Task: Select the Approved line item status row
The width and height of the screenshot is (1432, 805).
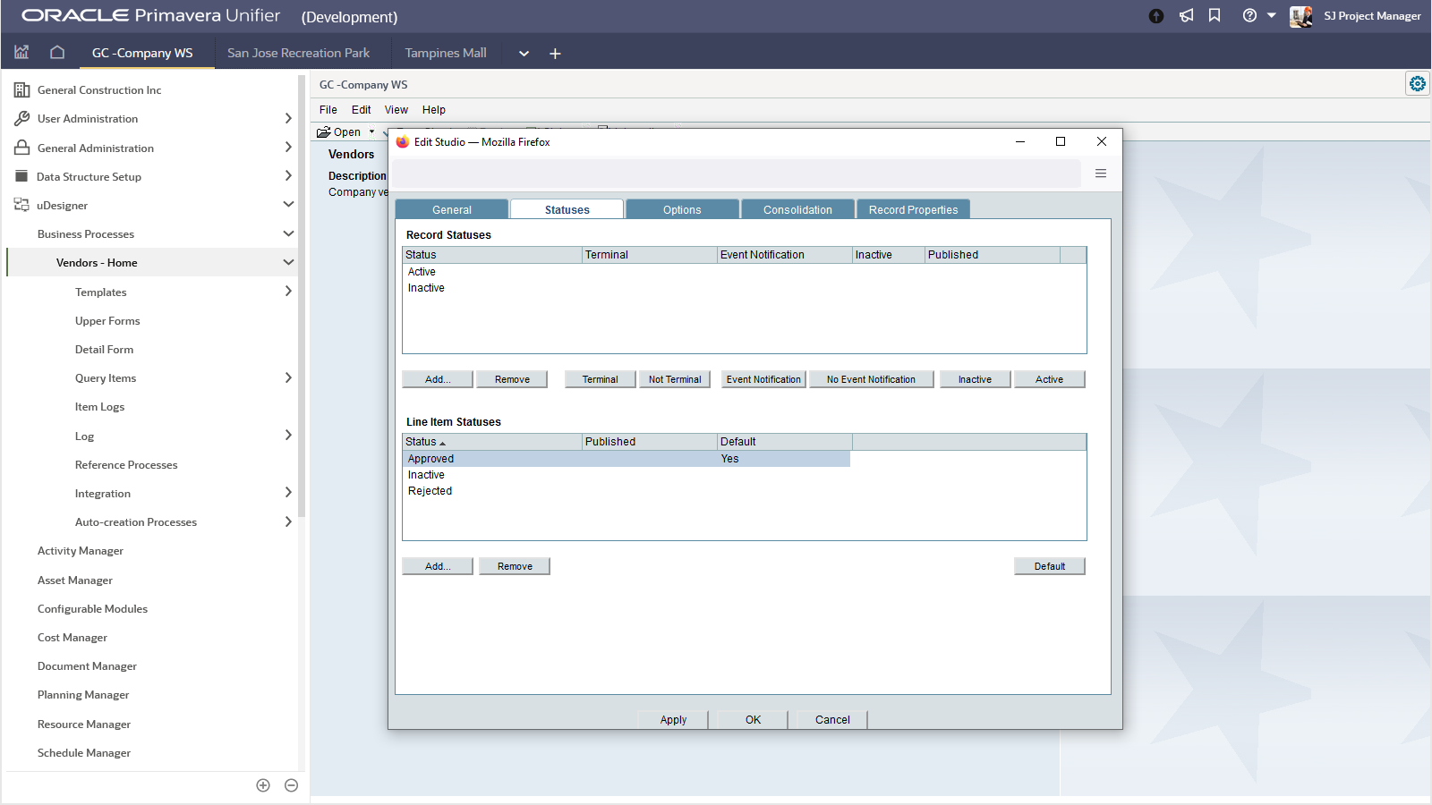Action: pyautogui.click(x=626, y=459)
